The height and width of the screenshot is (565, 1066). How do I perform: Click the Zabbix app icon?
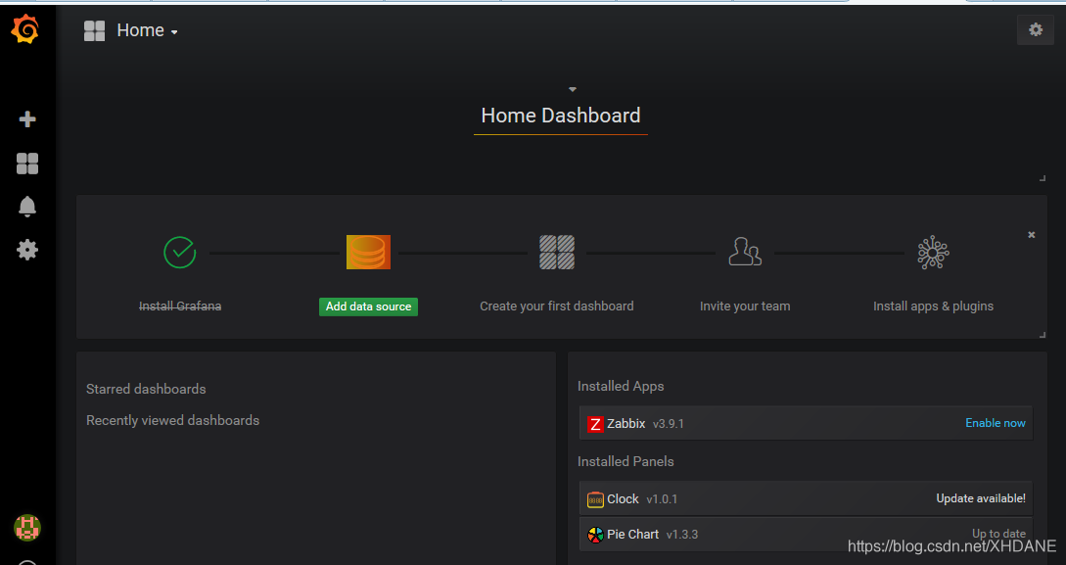(595, 424)
